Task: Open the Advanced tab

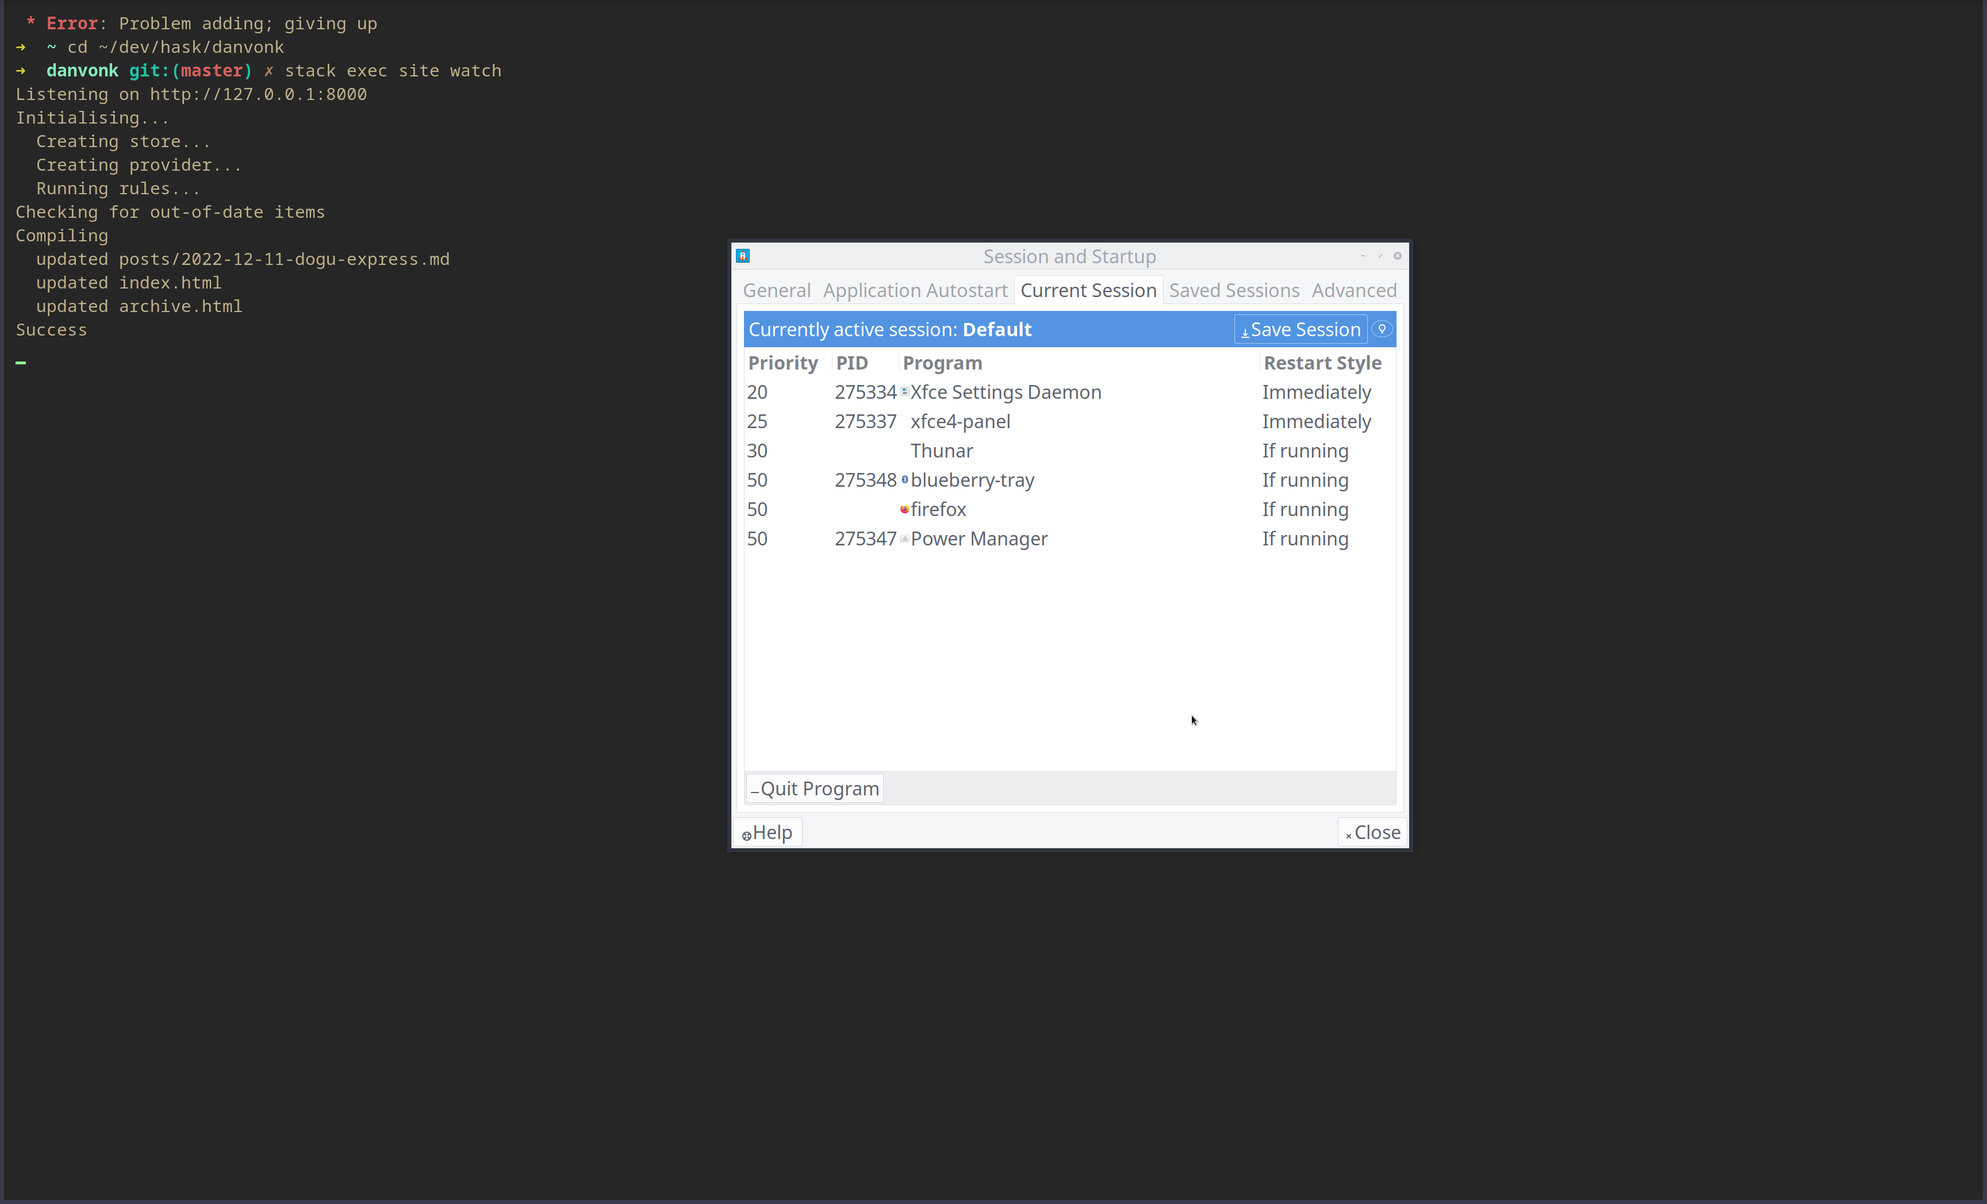Action: point(1354,290)
